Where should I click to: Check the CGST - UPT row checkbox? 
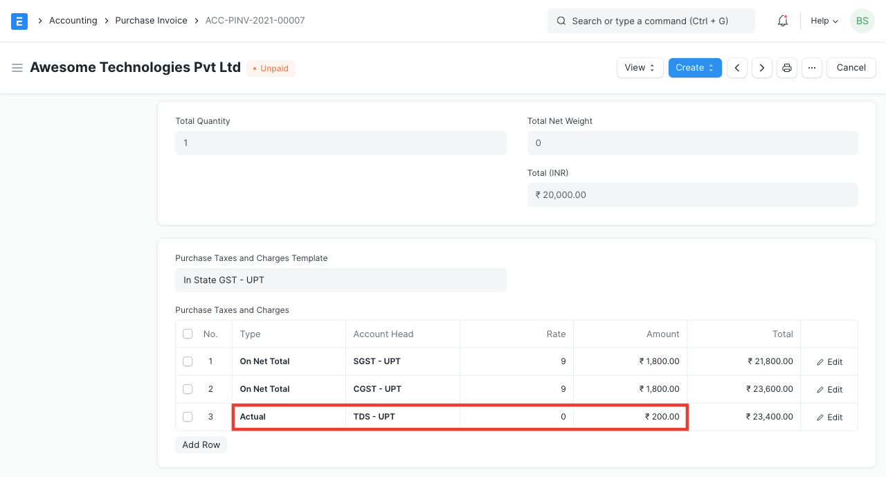187,389
